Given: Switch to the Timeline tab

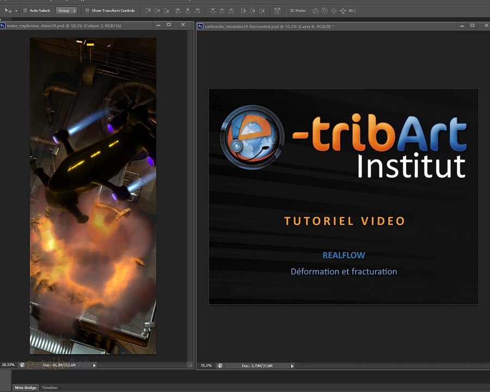Looking at the screenshot, I should pyautogui.click(x=50, y=388).
